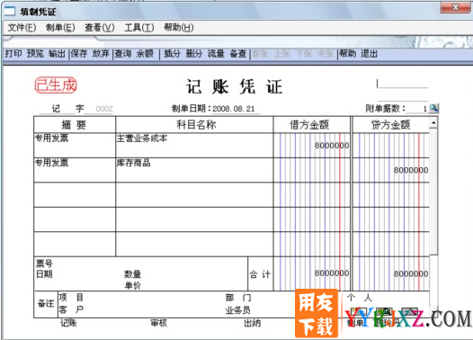Click 合计 debit total 8000000
473x340 pixels.
(x=332, y=273)
